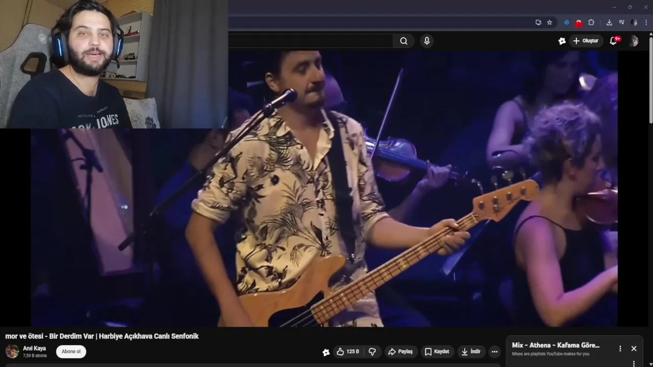Open more actions ellipsis beside İndir

coord(494,352)
